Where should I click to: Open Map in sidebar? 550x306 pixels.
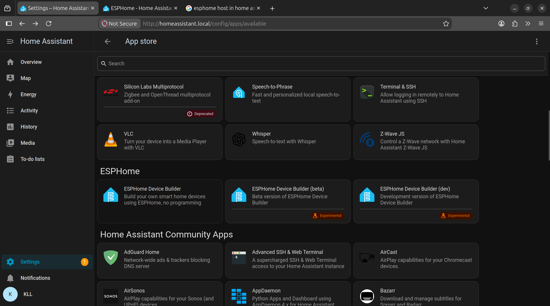(47, 78)
